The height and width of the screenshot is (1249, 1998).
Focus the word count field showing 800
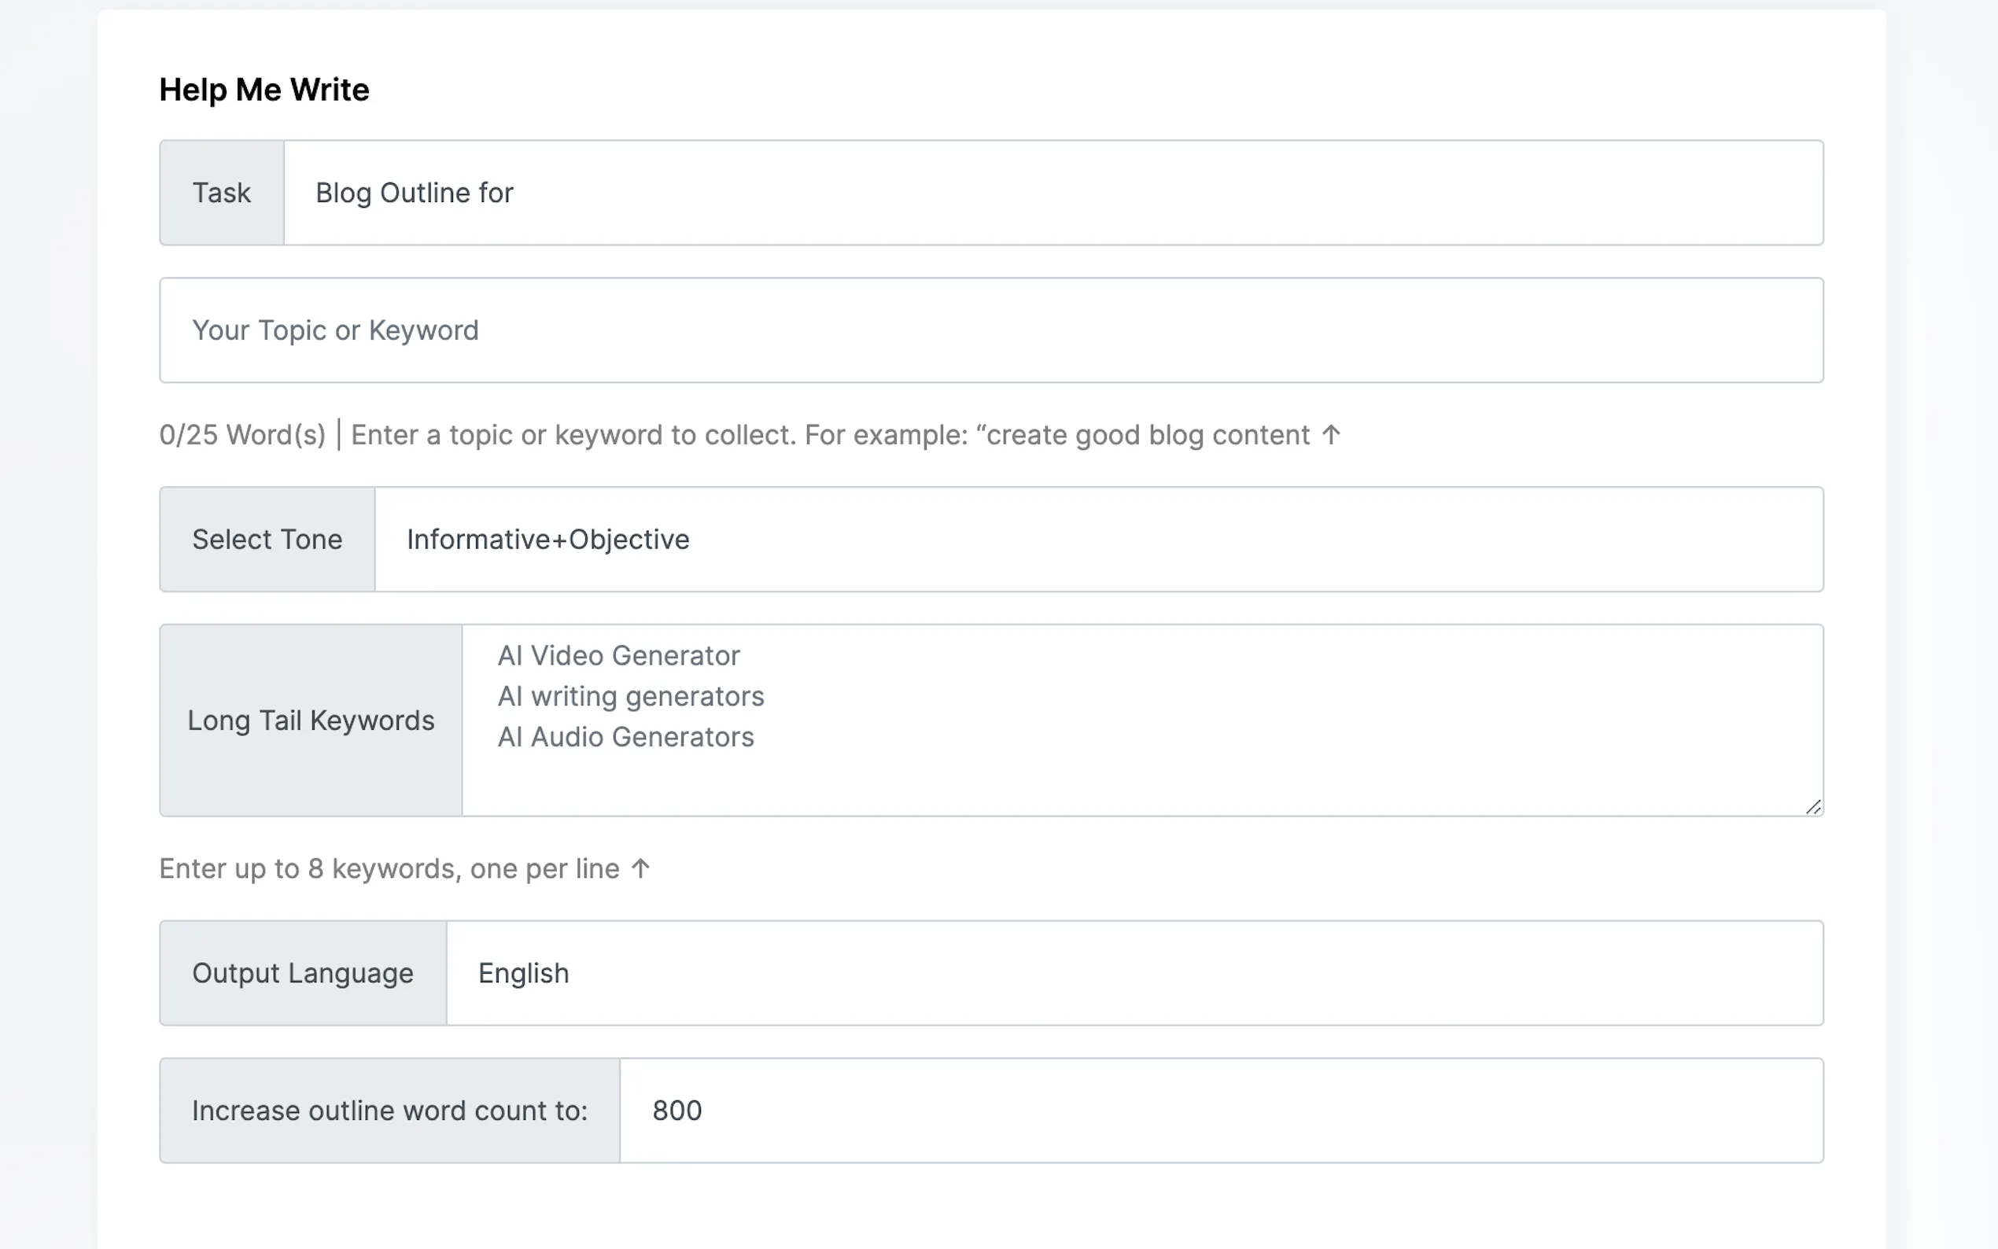point(1220,1111)
